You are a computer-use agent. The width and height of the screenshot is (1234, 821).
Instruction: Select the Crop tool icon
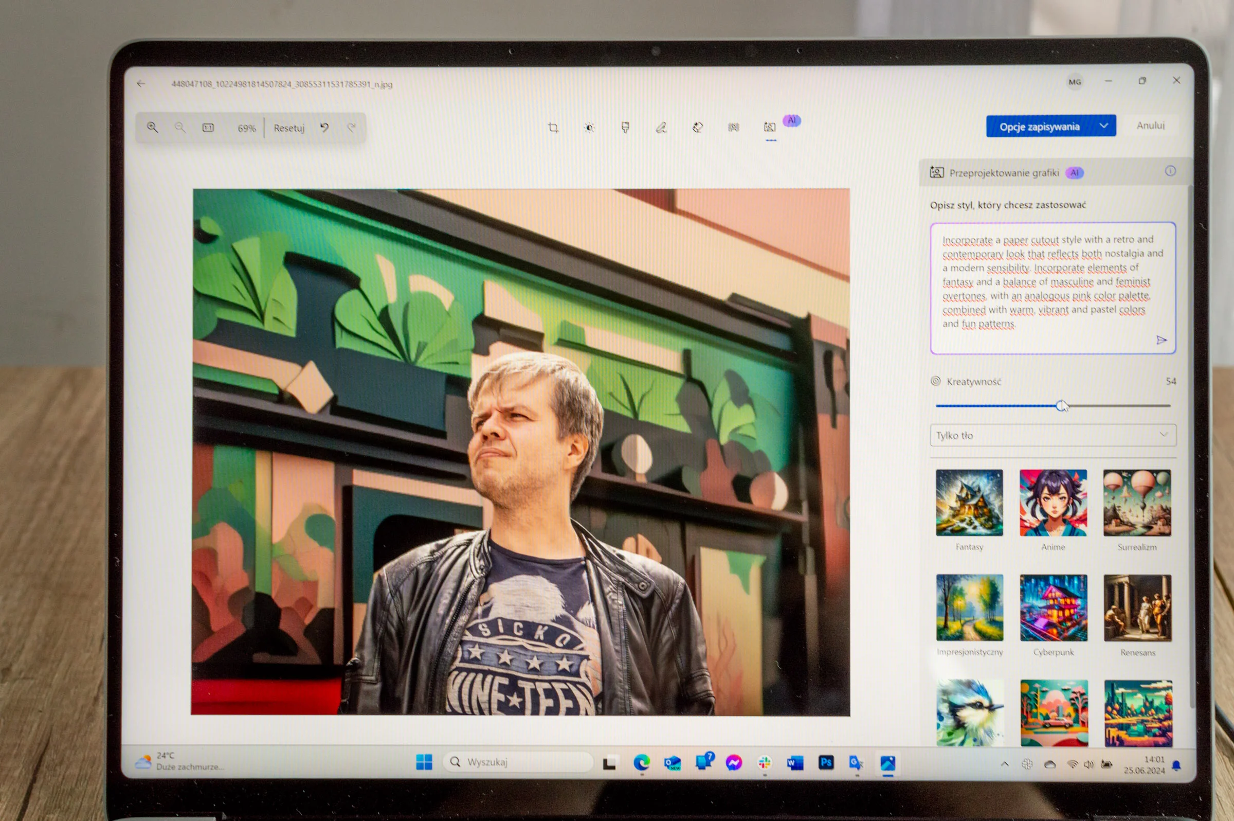click(553, 127)
